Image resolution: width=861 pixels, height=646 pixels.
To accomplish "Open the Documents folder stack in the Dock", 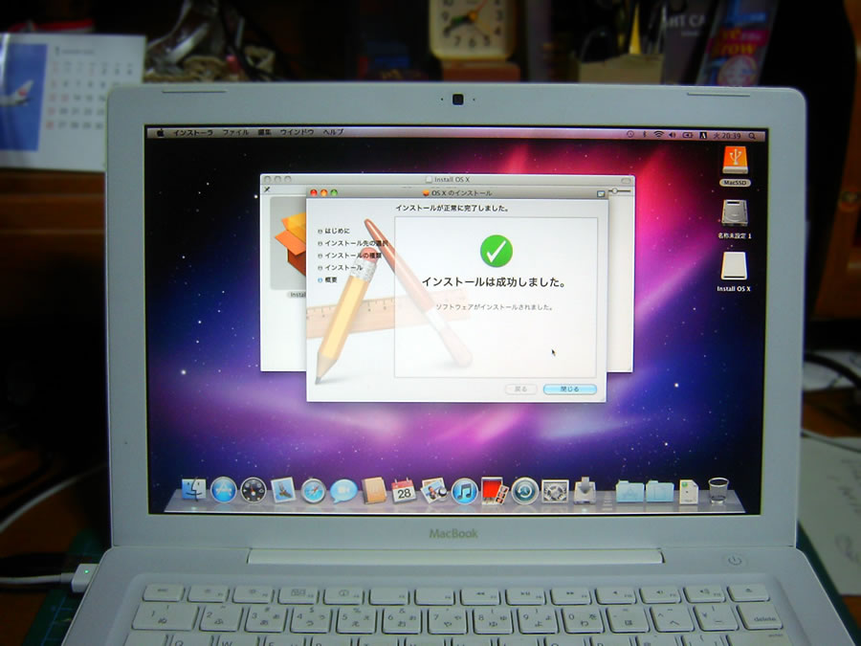I will (659, 492).
